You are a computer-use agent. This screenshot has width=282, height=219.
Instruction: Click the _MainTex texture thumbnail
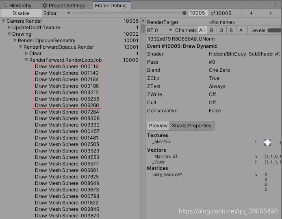[x=267, y=142]
